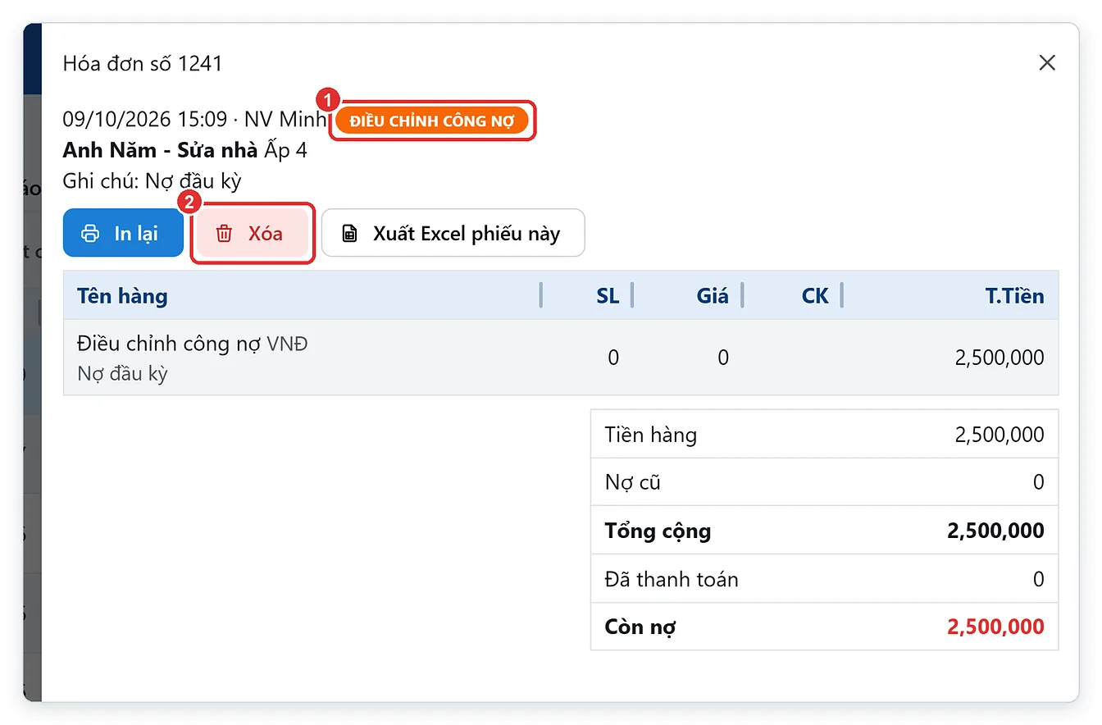Select the Giá column header
This screenshot has height=725, width=1102.
click(x=713, y=296)
